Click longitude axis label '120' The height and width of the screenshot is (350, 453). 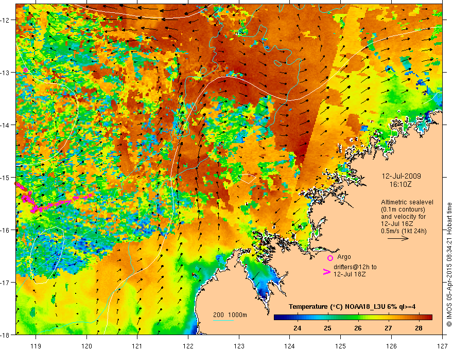point(86,346)
